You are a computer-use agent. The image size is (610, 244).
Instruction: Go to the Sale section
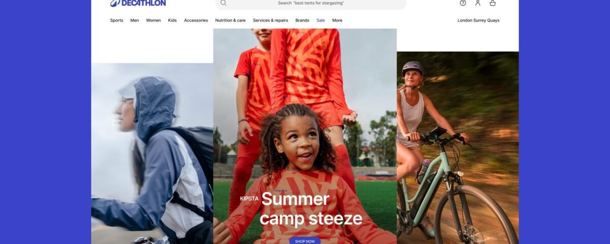click(x=321, y=20)
